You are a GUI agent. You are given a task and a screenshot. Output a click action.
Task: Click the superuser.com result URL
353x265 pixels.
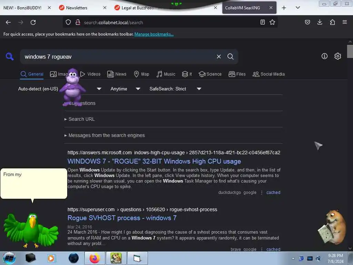coord(142,209)
